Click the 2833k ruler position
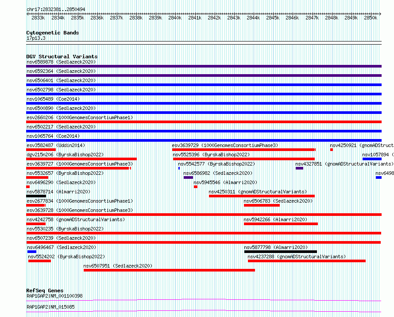The height and width of the screenshot is (317, 394). (x=38, y=18)
